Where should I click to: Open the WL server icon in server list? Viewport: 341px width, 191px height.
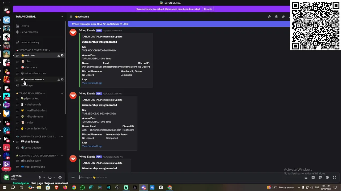tap(6, 20)
